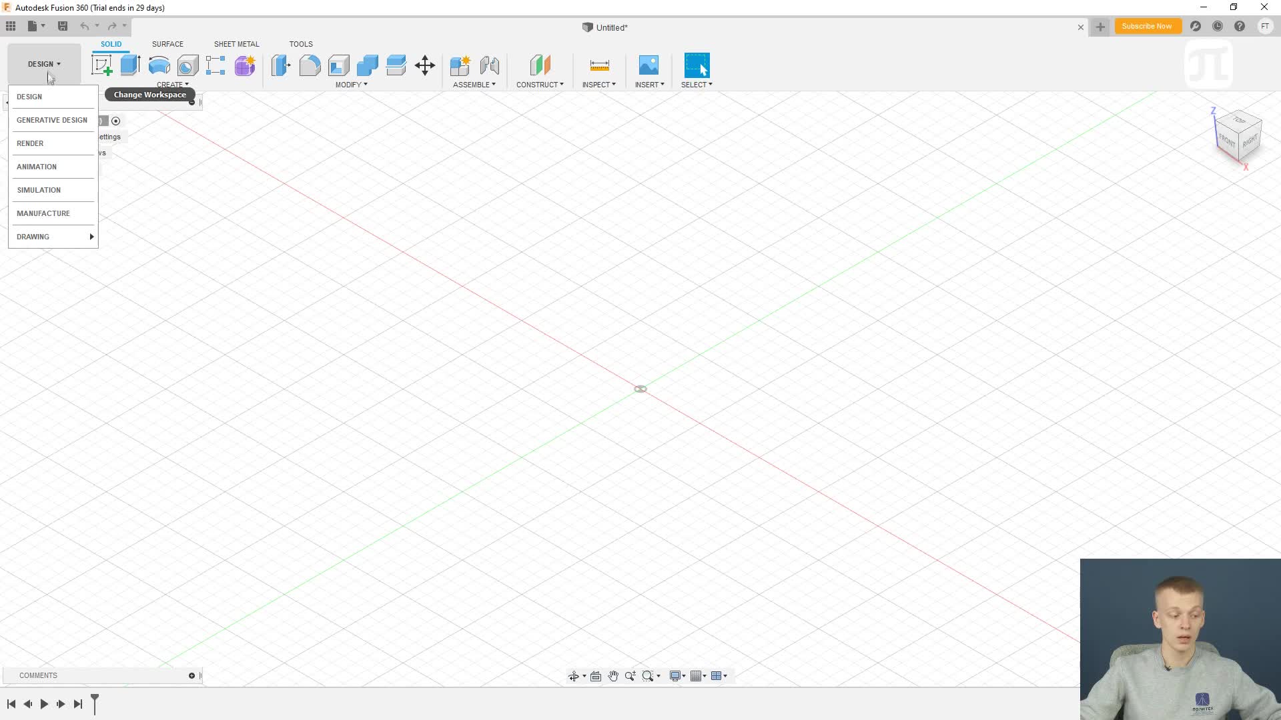
Task: Choose ANIMATION workspace from menu
Action: [53, 167]
